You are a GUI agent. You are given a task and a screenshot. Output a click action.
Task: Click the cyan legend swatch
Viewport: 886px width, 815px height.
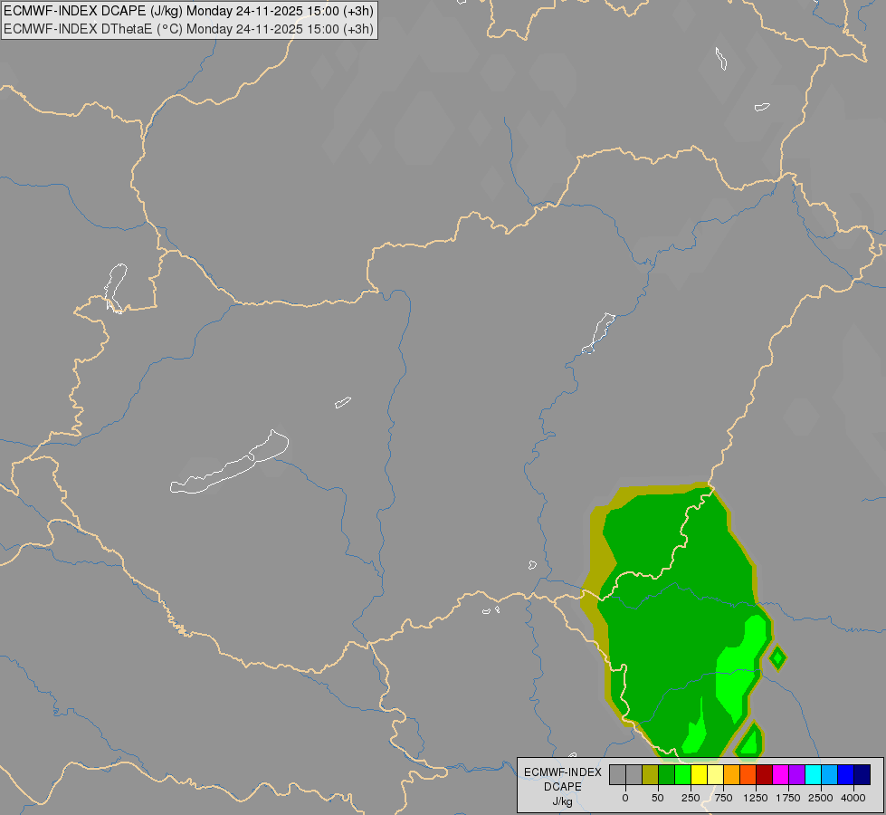pos(813,774)
